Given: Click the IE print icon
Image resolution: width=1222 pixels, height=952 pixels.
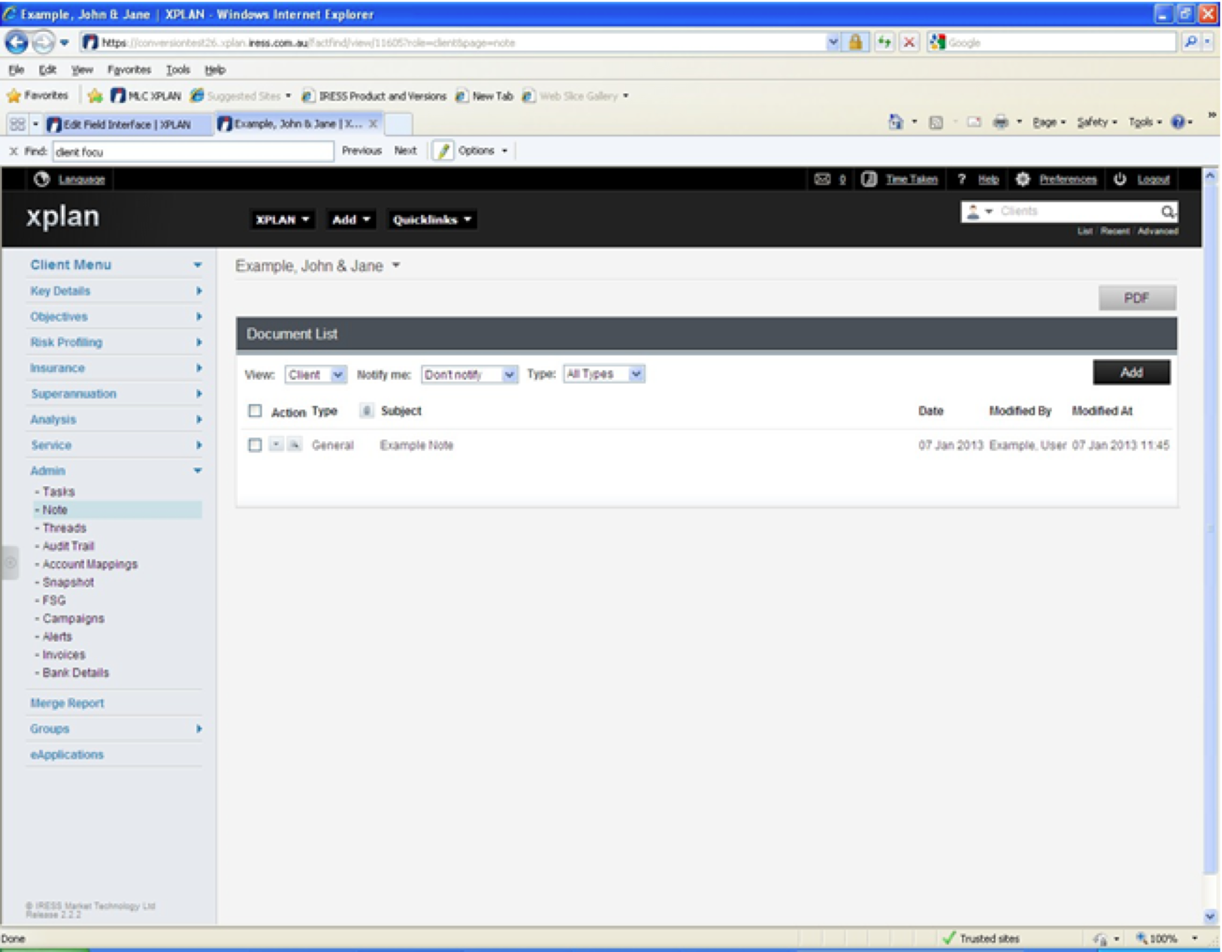Looking at the screenshot, I should coord(1000,122).
